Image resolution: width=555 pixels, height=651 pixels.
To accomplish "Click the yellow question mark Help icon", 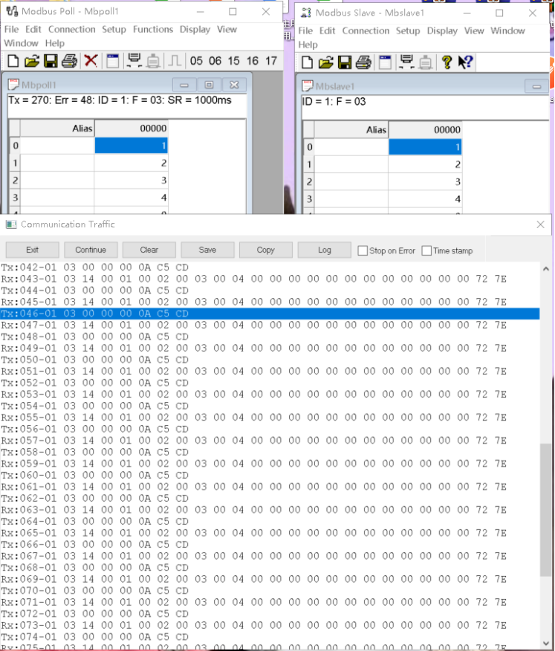I will pos(447,62).
